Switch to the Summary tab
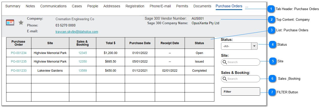This screenshot has width=323, height=108. point(13,6)
